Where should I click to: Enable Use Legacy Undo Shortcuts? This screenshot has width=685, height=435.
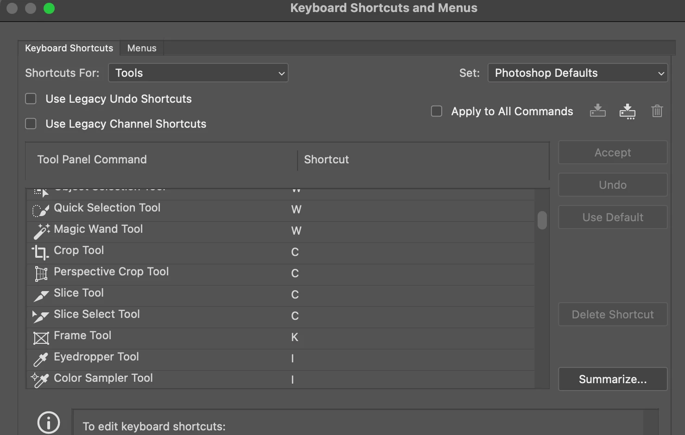(31, 99)
